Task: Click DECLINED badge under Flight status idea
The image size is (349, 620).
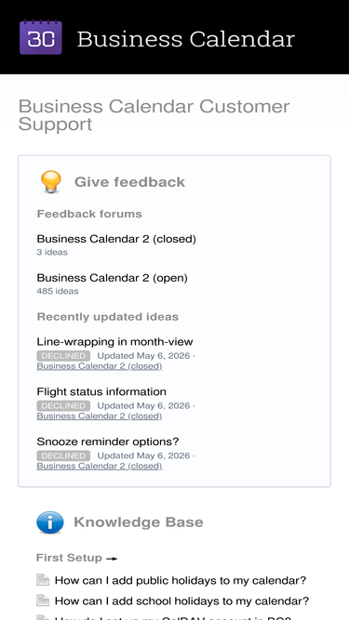Action: [x=63, y=405]
